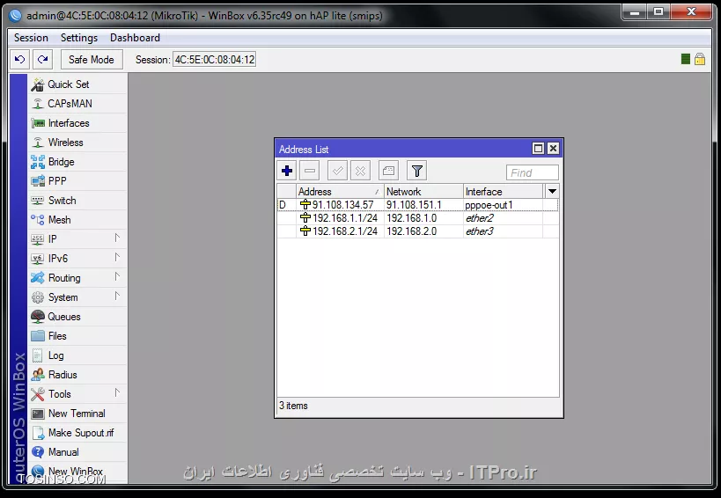The image size is (721, 498).
Task: Click the blue plus Add button
Action: click(x=287, y=171)
